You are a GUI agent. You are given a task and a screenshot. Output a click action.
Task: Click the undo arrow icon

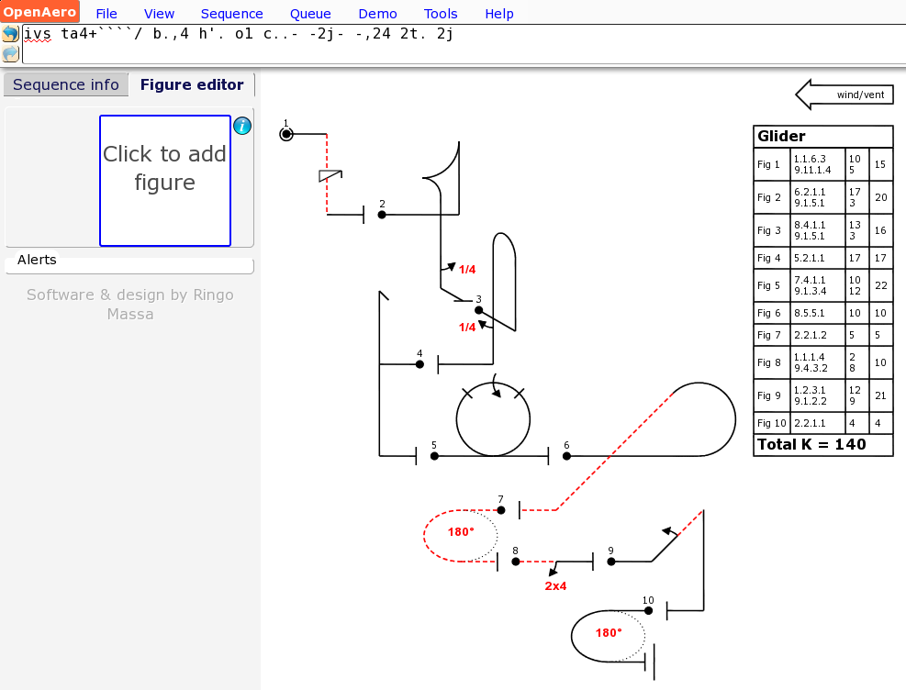coord(10,33)
